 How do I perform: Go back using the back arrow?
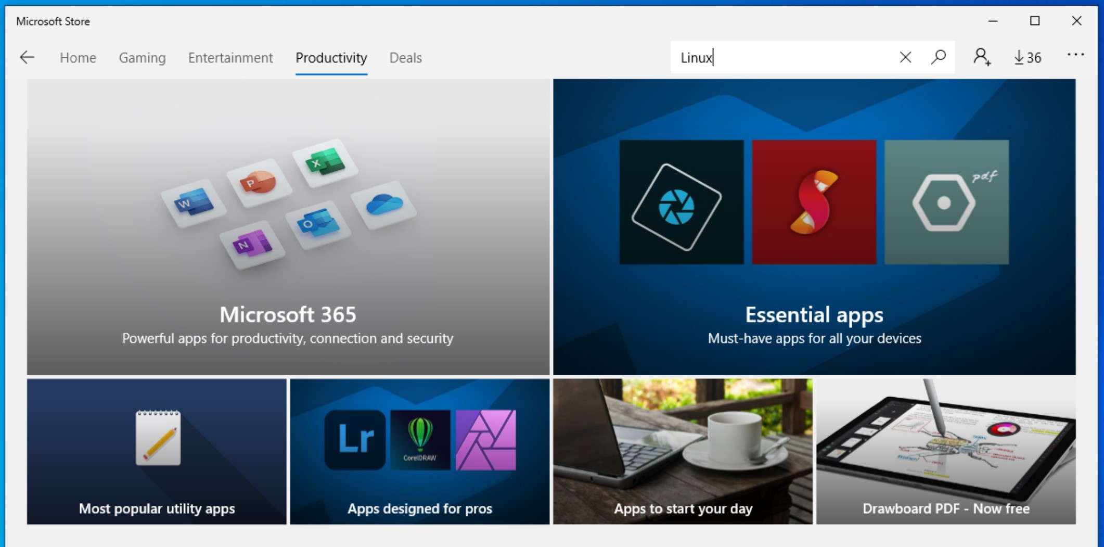(x=27, y=57)
